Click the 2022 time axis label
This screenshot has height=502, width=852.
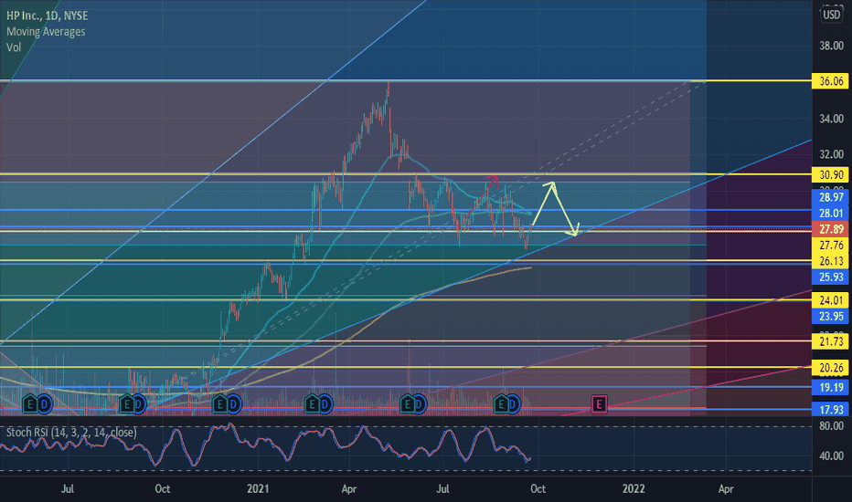(x=634, y=488)
